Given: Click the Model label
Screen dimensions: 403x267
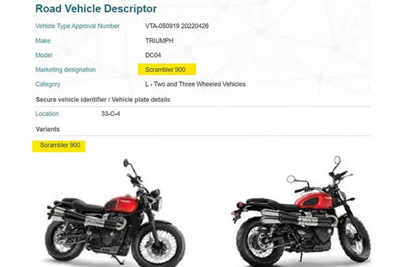Looking at the screenshot, I should (x=44, y=55).
